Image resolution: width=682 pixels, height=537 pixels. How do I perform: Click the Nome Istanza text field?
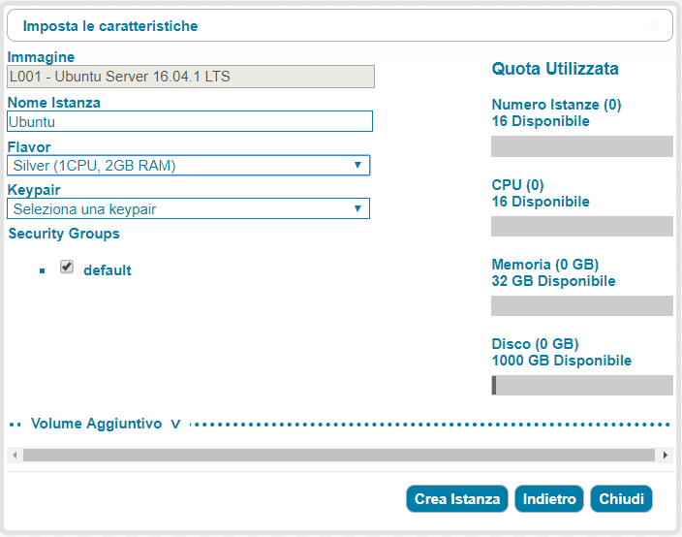coord(190,121)
